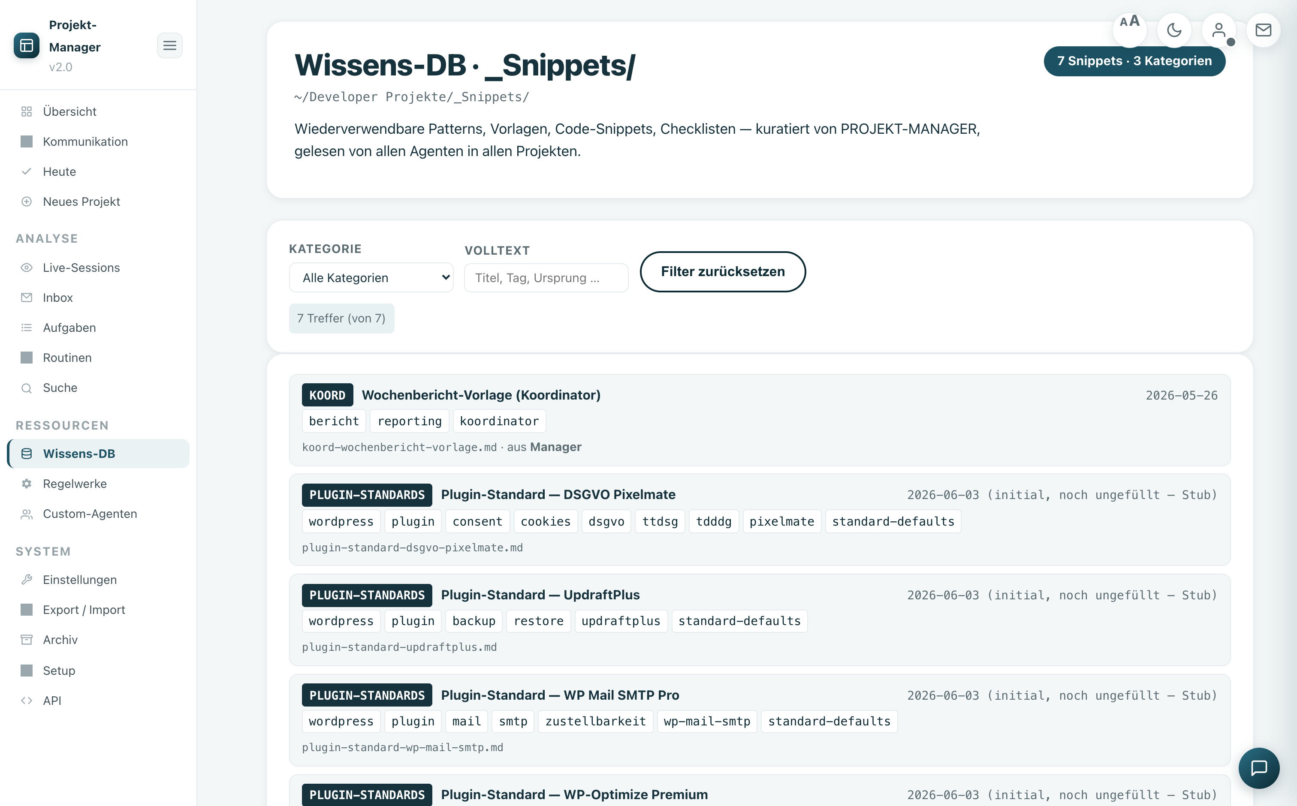
Task: Click the Heute checkmark icon
Action: (27, 171)
